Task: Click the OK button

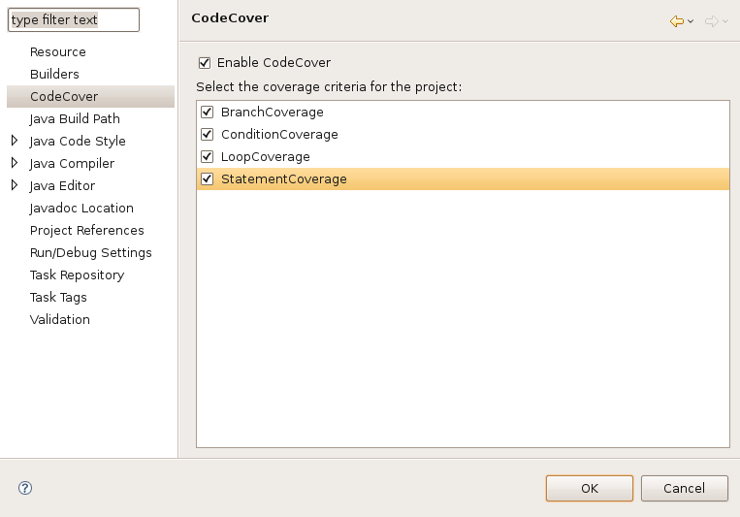Action: coord(590,488)
